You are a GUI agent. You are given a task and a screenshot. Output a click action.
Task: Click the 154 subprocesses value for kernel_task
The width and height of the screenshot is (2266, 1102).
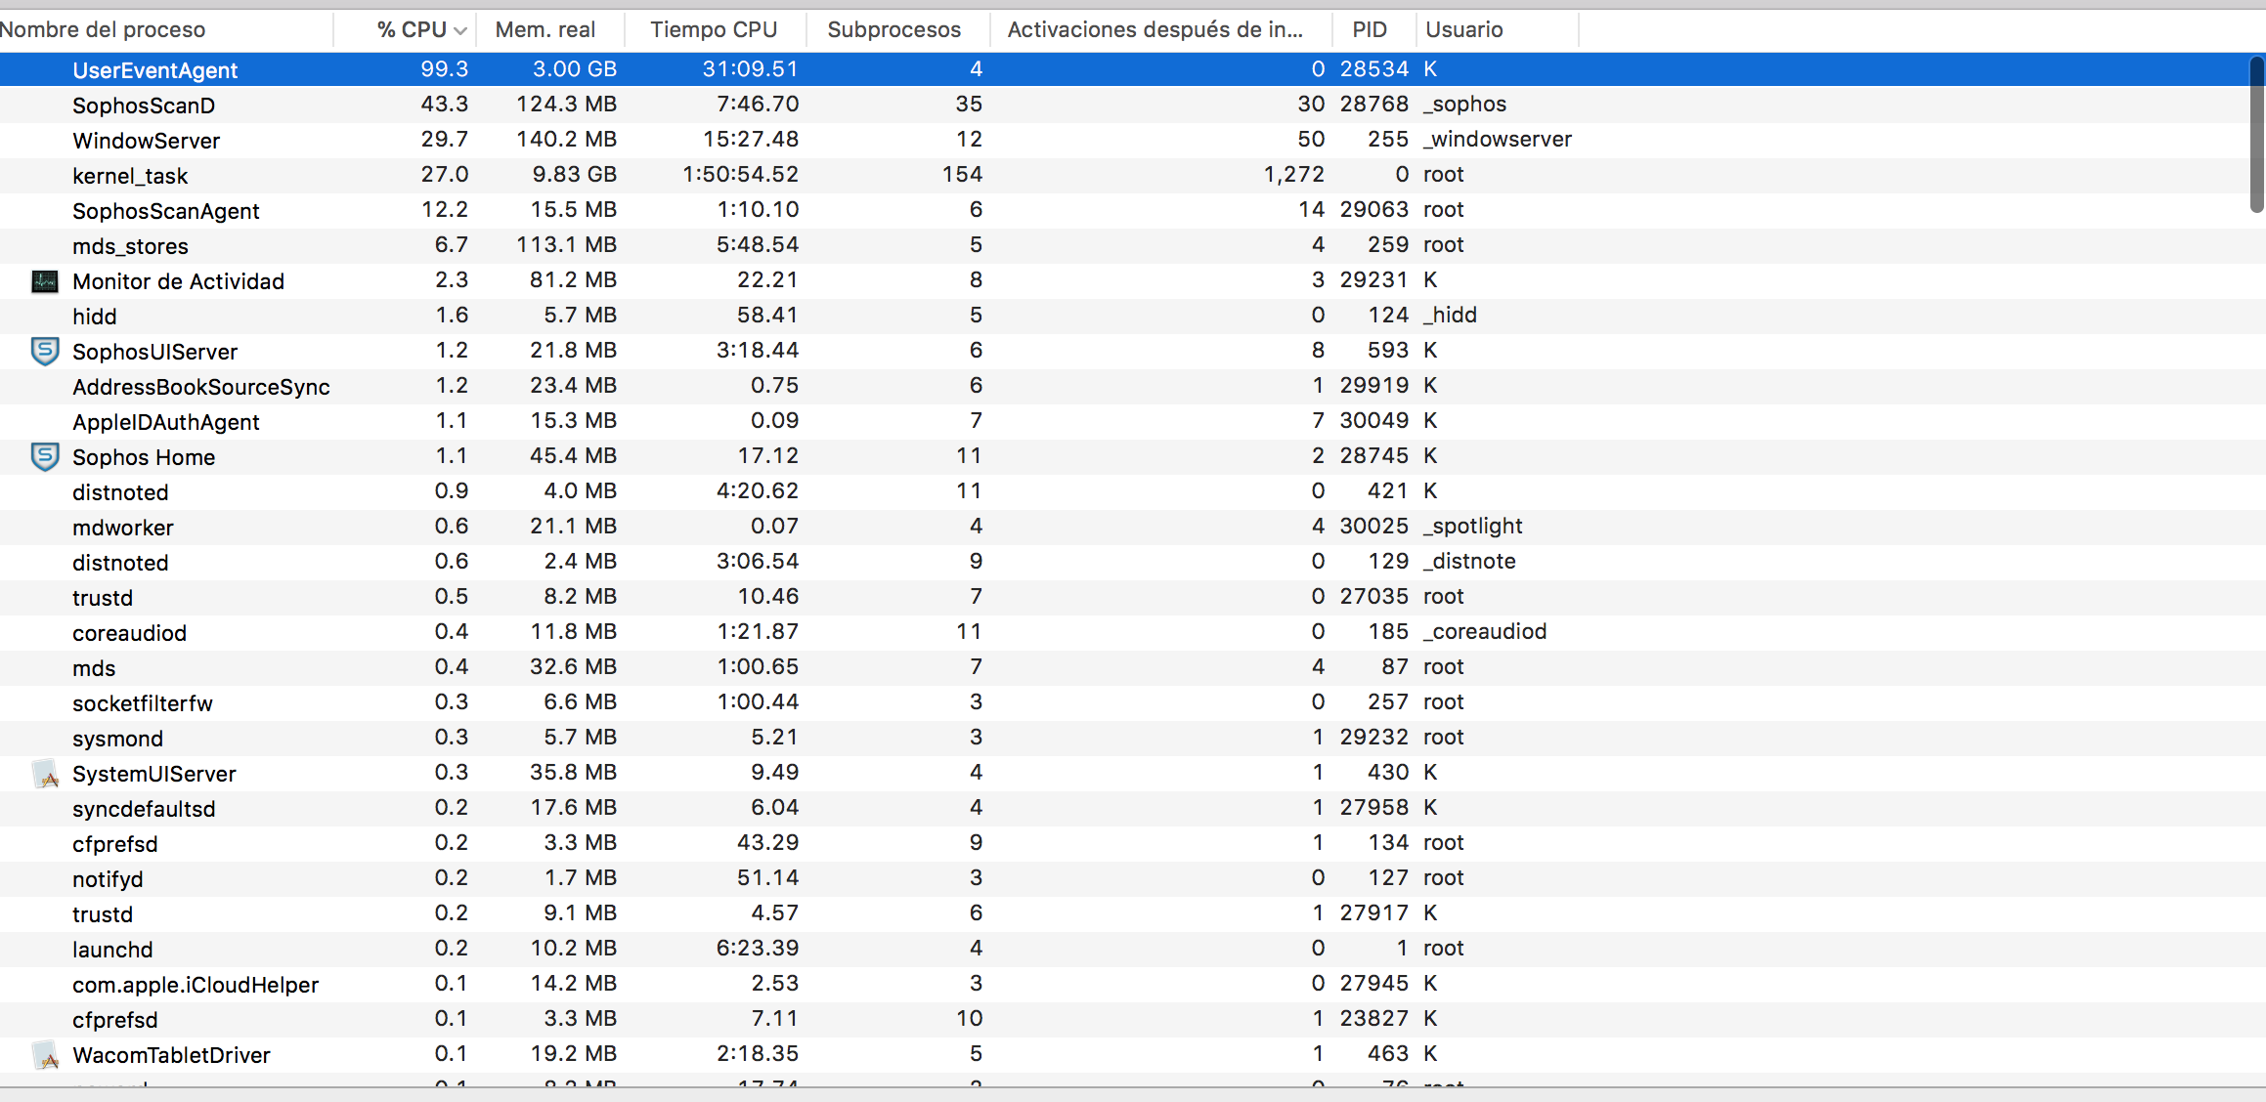click(x=963, y=174)
